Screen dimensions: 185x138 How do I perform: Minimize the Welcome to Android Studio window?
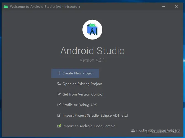(x=163, y=6)
